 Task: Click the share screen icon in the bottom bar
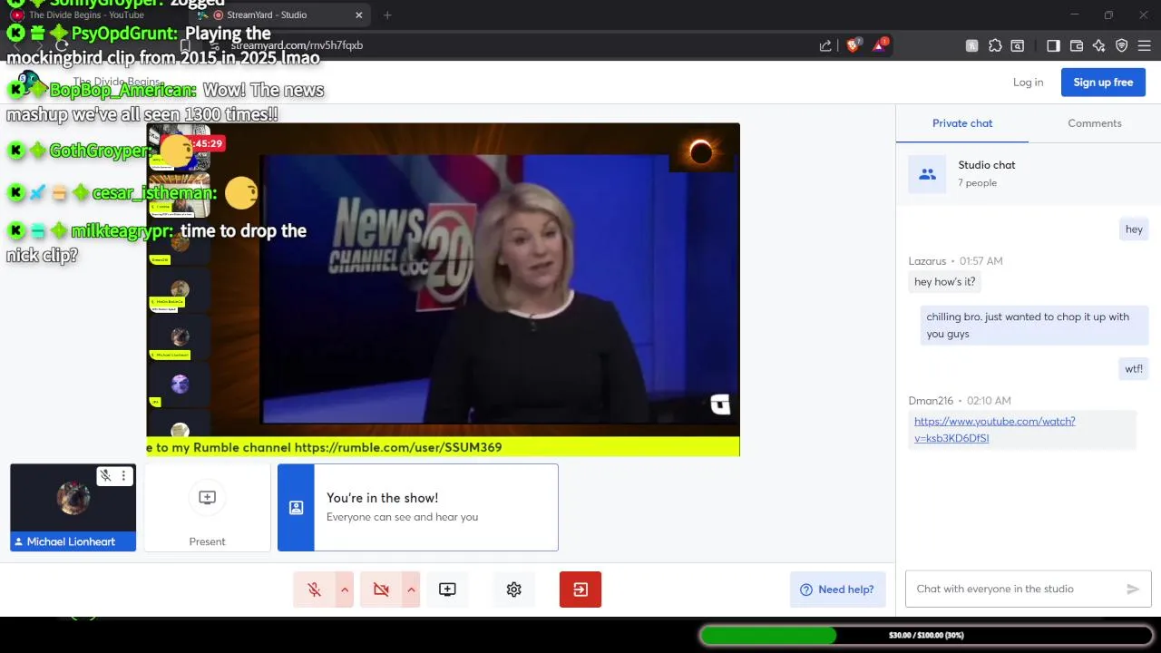(447, 590)
